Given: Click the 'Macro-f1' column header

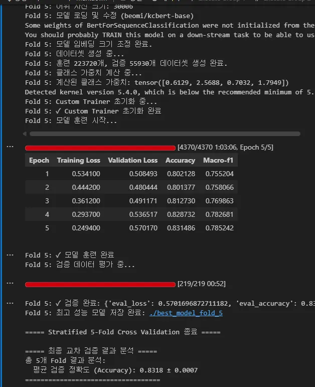Looking at the screenshot, I should pos(218,161).
